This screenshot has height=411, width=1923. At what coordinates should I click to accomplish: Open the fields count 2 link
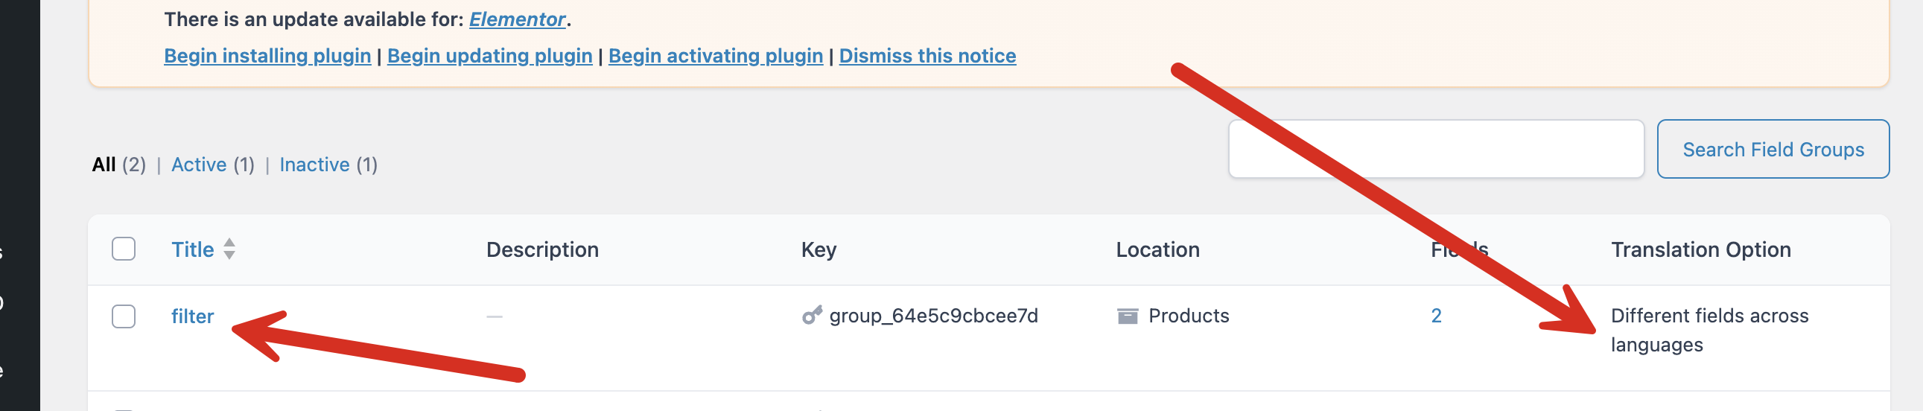point(1435,316)
